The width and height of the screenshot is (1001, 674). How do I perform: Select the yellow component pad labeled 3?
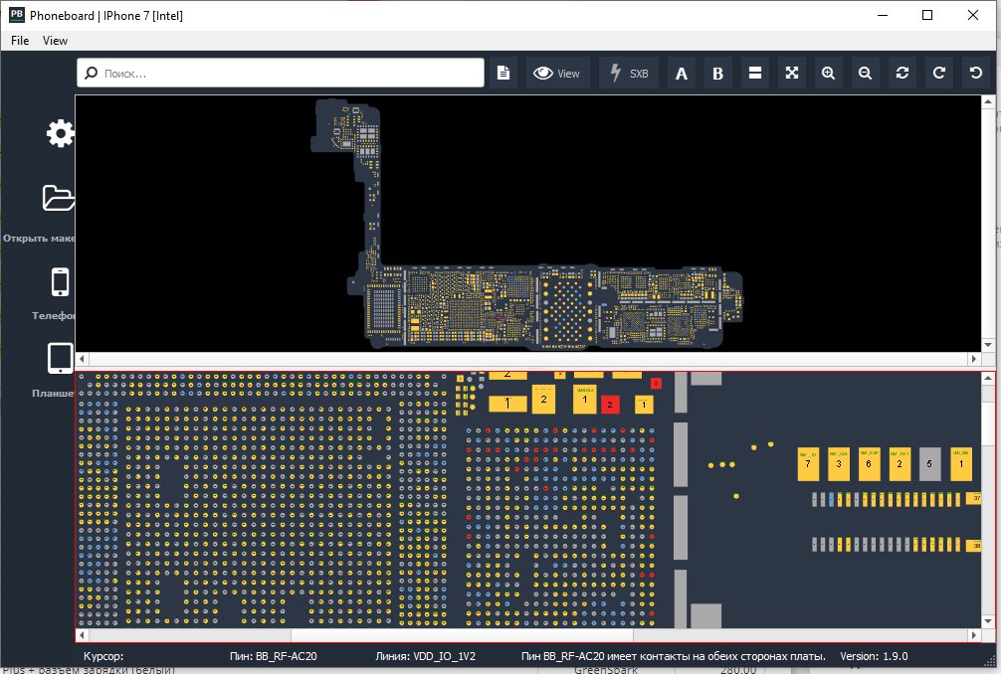(x=839, y=464)
